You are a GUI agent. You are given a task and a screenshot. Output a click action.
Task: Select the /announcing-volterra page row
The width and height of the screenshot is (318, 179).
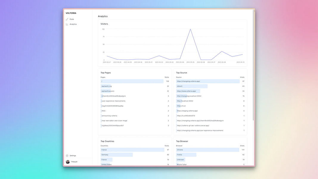[x=135, y=116]
